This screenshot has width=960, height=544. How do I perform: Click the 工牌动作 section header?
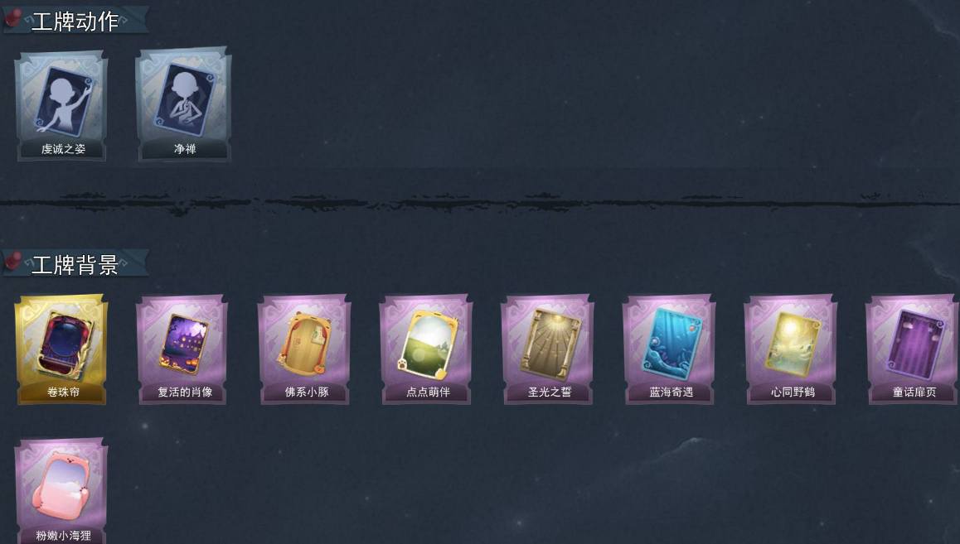(x=75, y=22)
